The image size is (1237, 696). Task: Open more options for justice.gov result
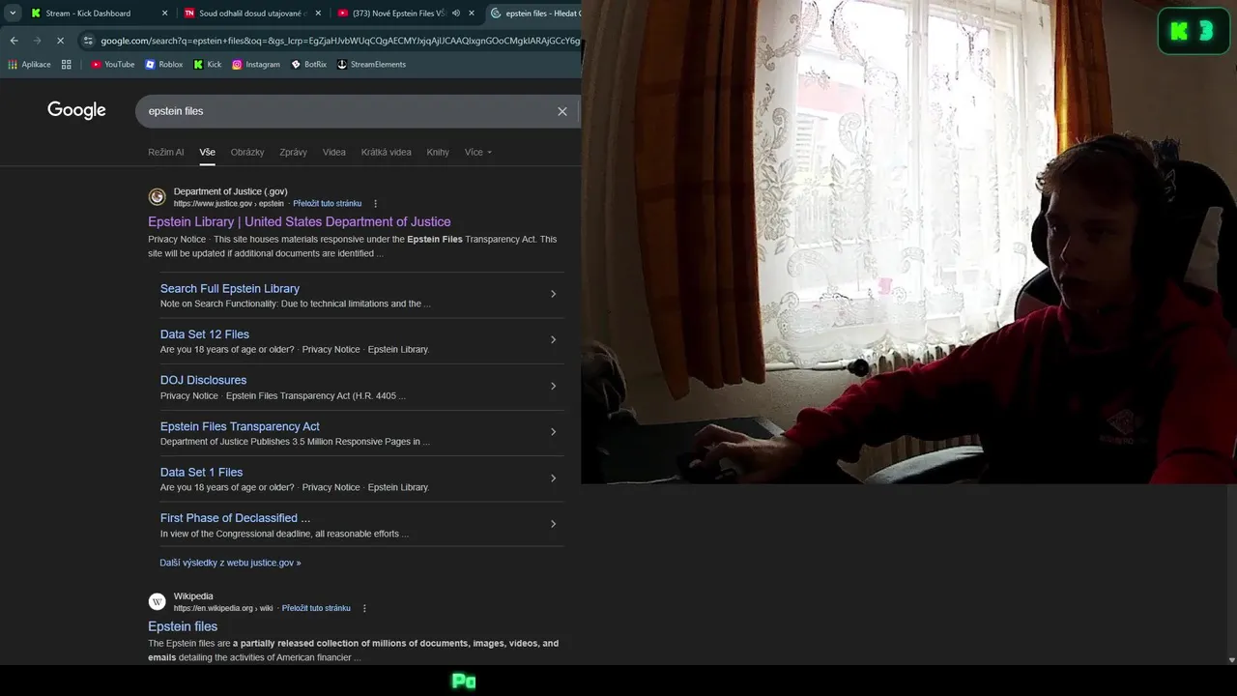click(376, 204)
